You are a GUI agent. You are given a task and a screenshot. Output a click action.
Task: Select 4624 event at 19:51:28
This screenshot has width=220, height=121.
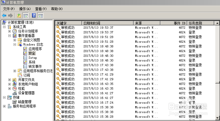(136, 42)
